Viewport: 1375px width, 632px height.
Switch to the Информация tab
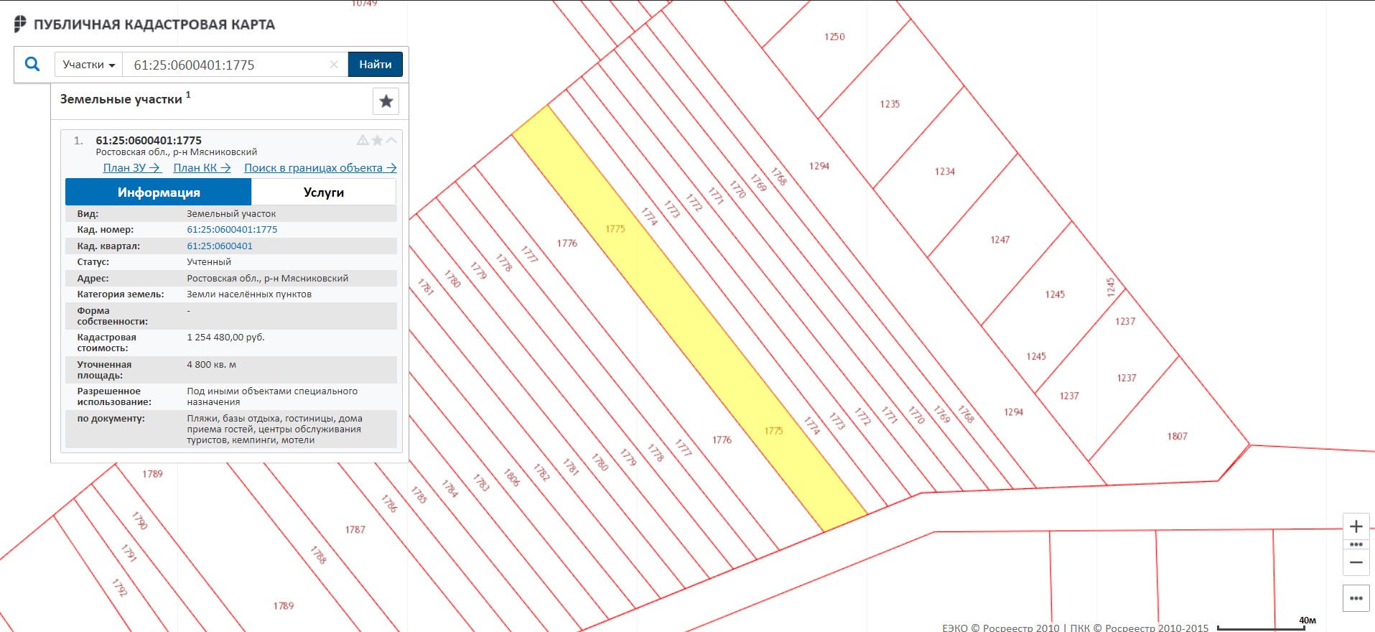click(x=159, y=192)
